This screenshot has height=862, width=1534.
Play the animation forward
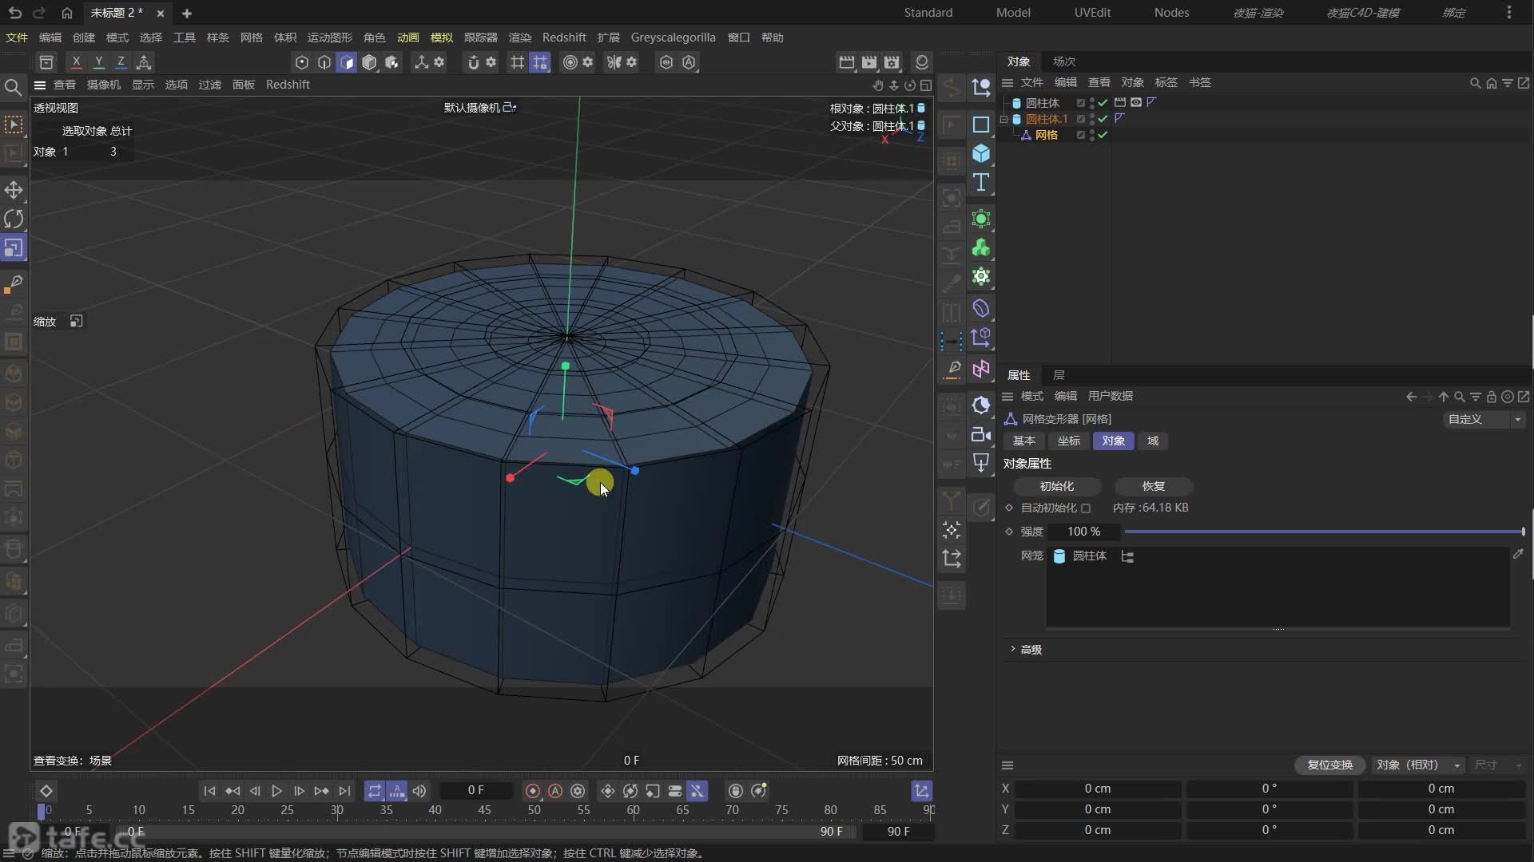(x=276, y=791)
